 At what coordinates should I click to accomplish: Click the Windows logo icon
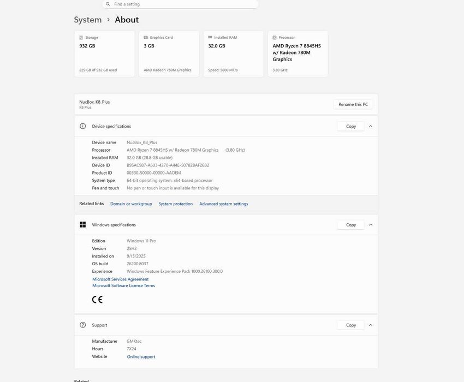pos(83,225)
